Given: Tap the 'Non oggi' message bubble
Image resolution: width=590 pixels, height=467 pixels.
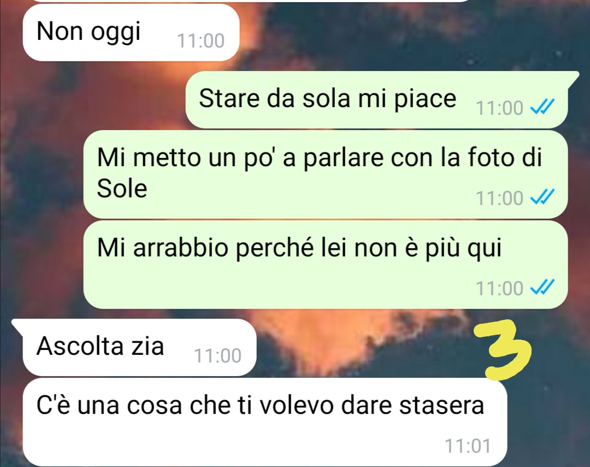Looking at the screenshot, I should [131, 32].
